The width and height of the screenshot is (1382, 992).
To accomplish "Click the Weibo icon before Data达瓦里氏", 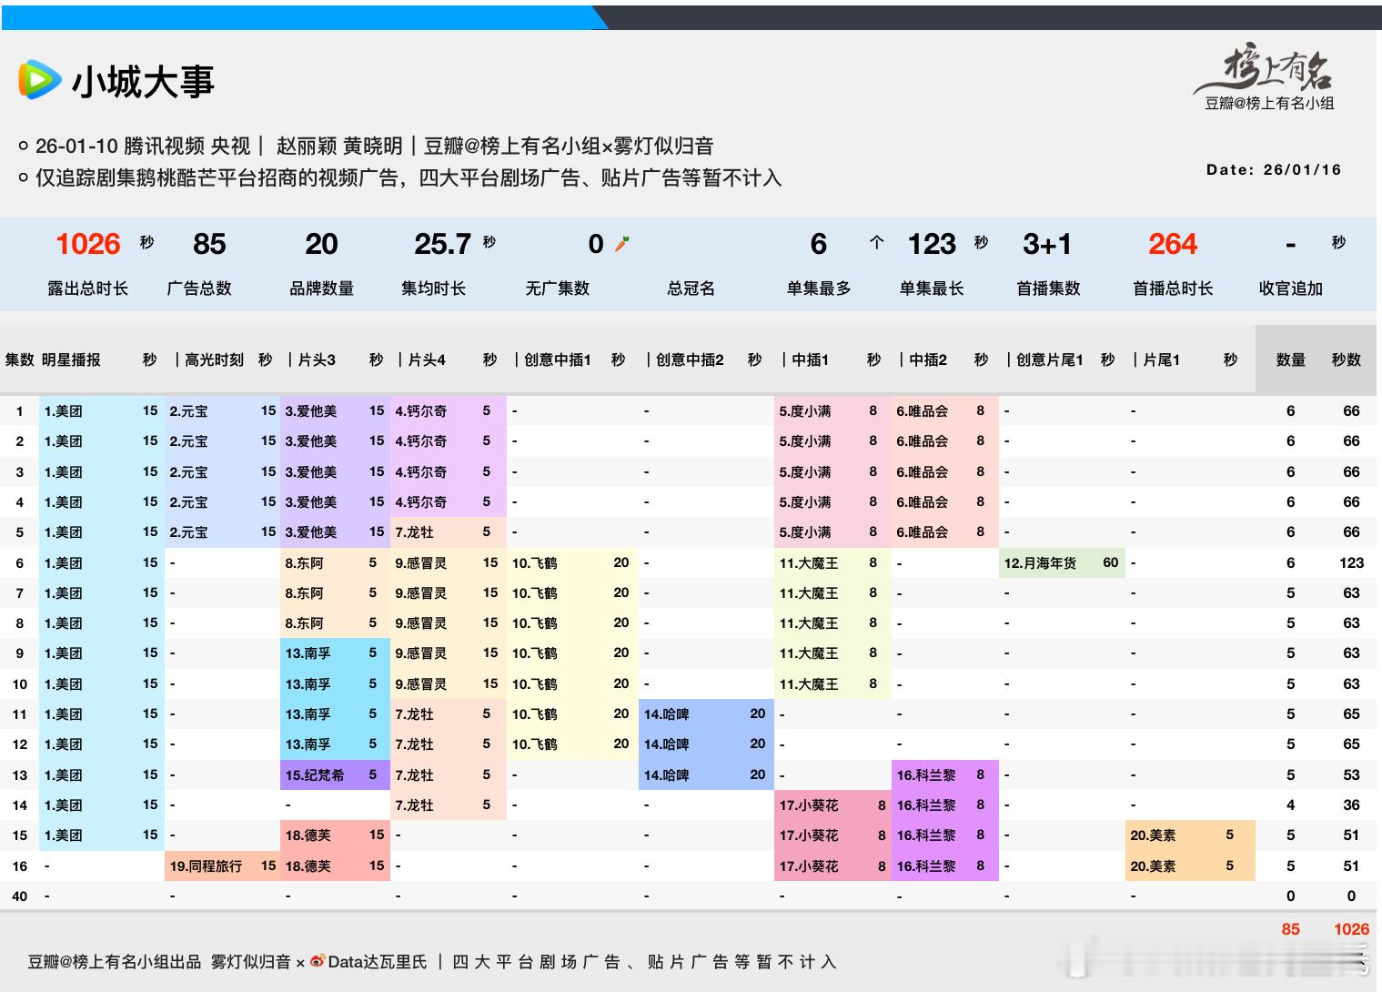I will [318, 961].
